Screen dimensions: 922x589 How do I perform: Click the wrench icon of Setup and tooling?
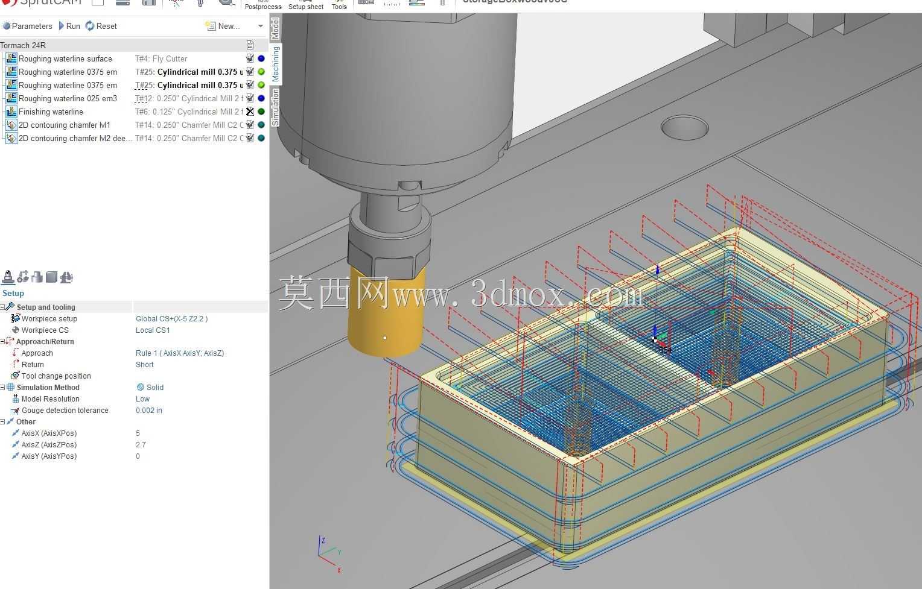10,307
